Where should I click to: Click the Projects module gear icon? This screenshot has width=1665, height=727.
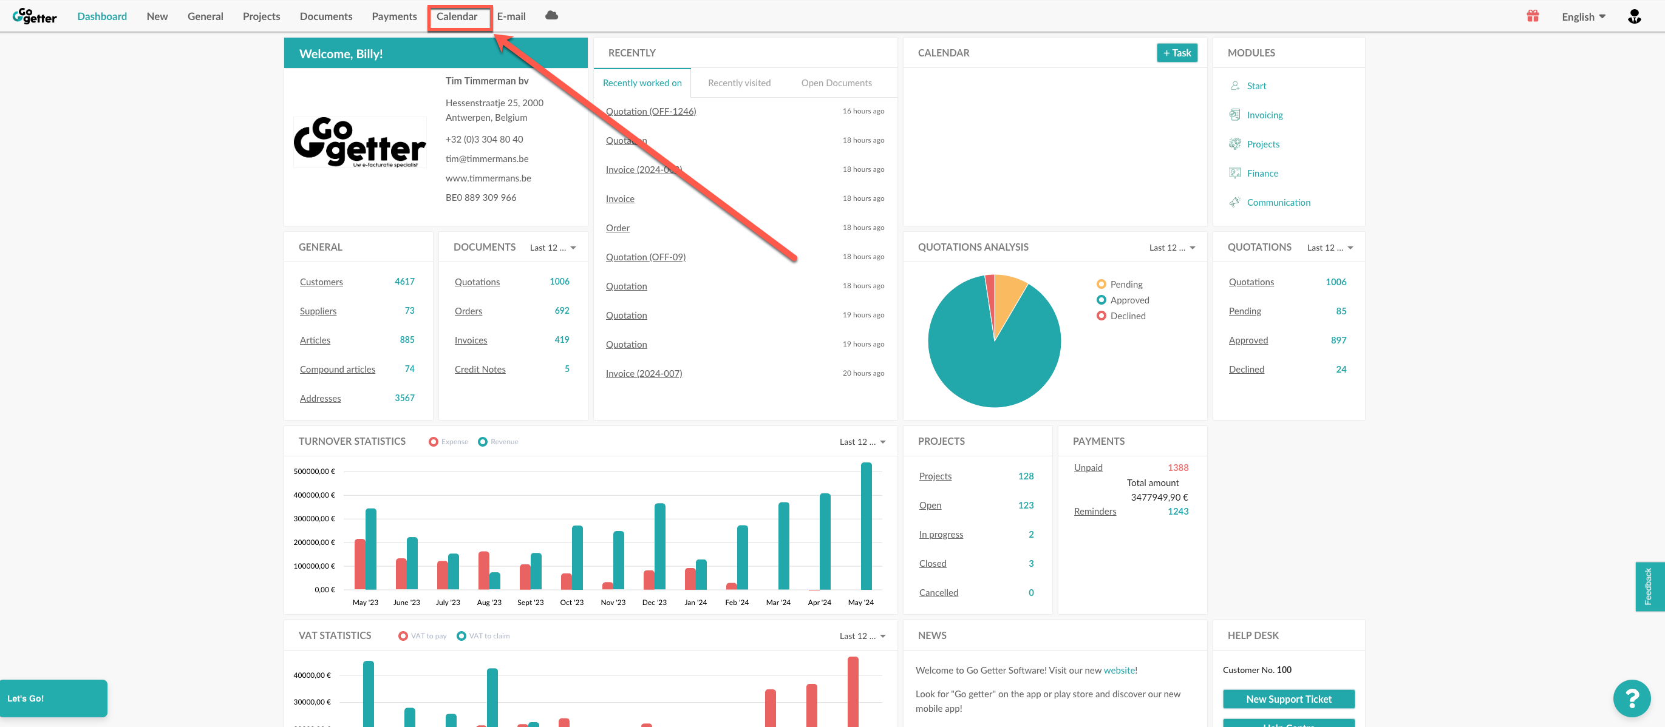[x=1234, y=144]
